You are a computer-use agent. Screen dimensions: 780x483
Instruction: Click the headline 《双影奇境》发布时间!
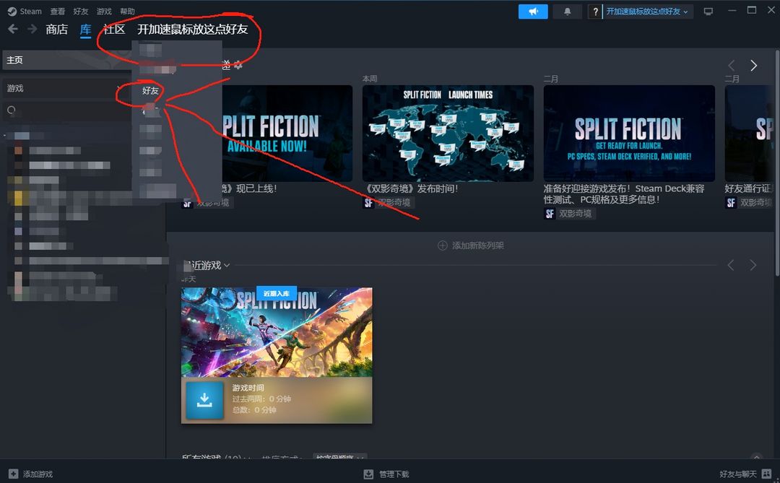tap(412, 188)
